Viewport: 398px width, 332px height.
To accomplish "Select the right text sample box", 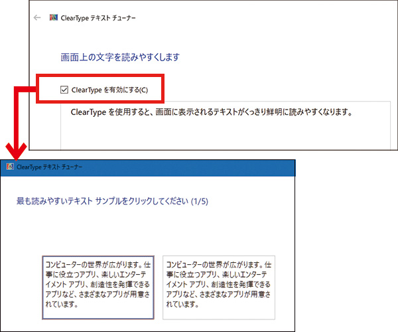I will [219, 288].
